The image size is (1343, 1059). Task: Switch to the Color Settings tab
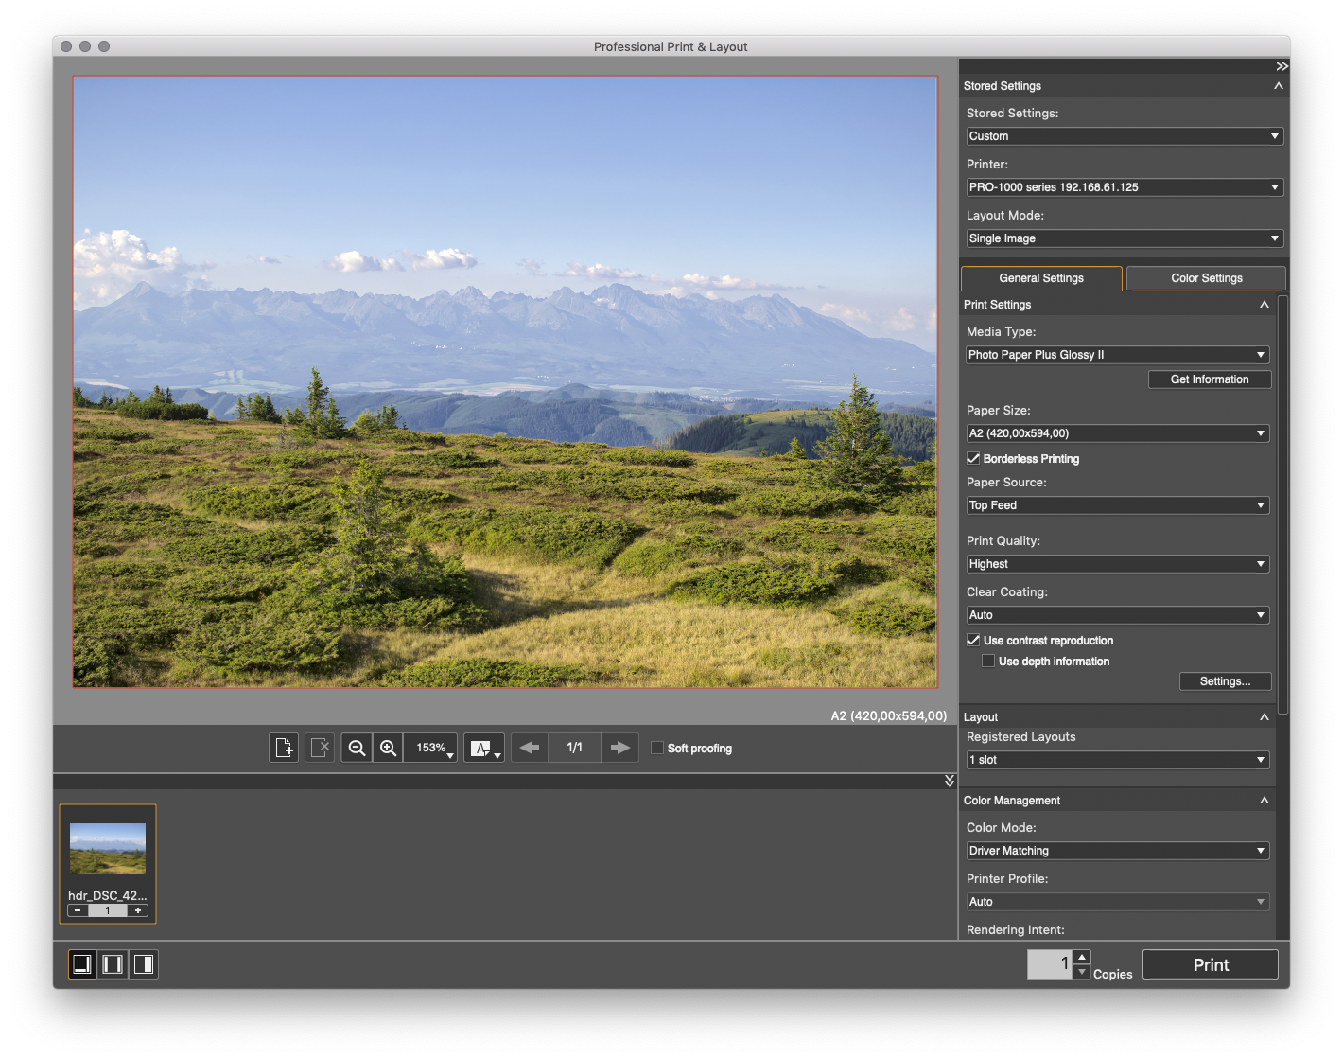click(x=1206, y=278)
